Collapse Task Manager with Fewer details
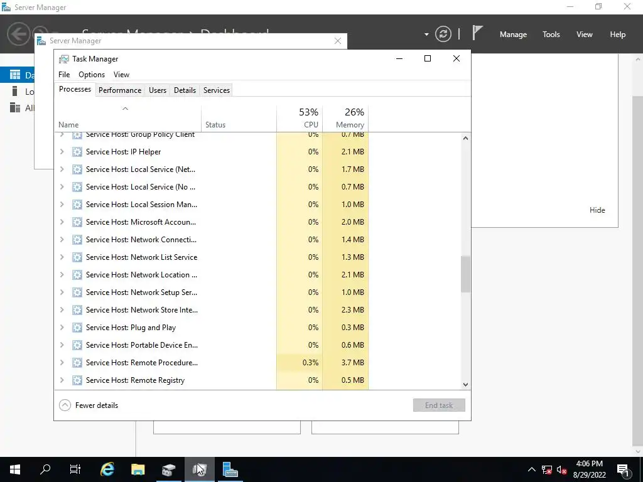Viewport: 643px width, 482px height. click(x=89, y=405)
